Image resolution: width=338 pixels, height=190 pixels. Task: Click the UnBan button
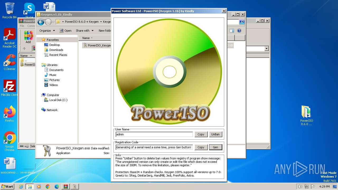point(215,134)
